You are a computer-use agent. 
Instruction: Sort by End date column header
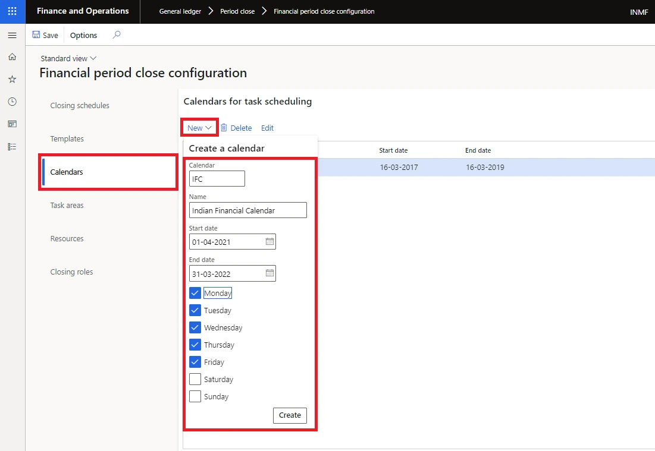(x=478, y=150)
